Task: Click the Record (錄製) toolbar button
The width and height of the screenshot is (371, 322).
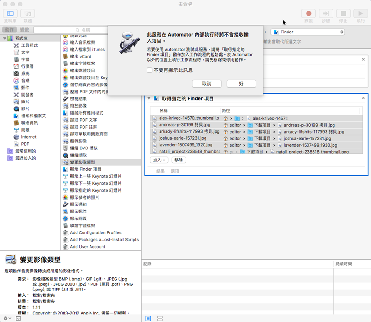Action: point(308,14)
